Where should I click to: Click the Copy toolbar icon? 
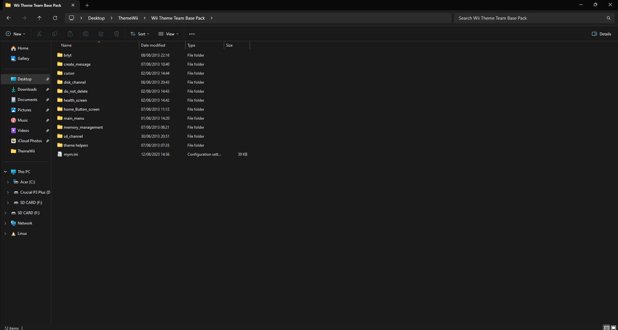(x=55, y=34)
